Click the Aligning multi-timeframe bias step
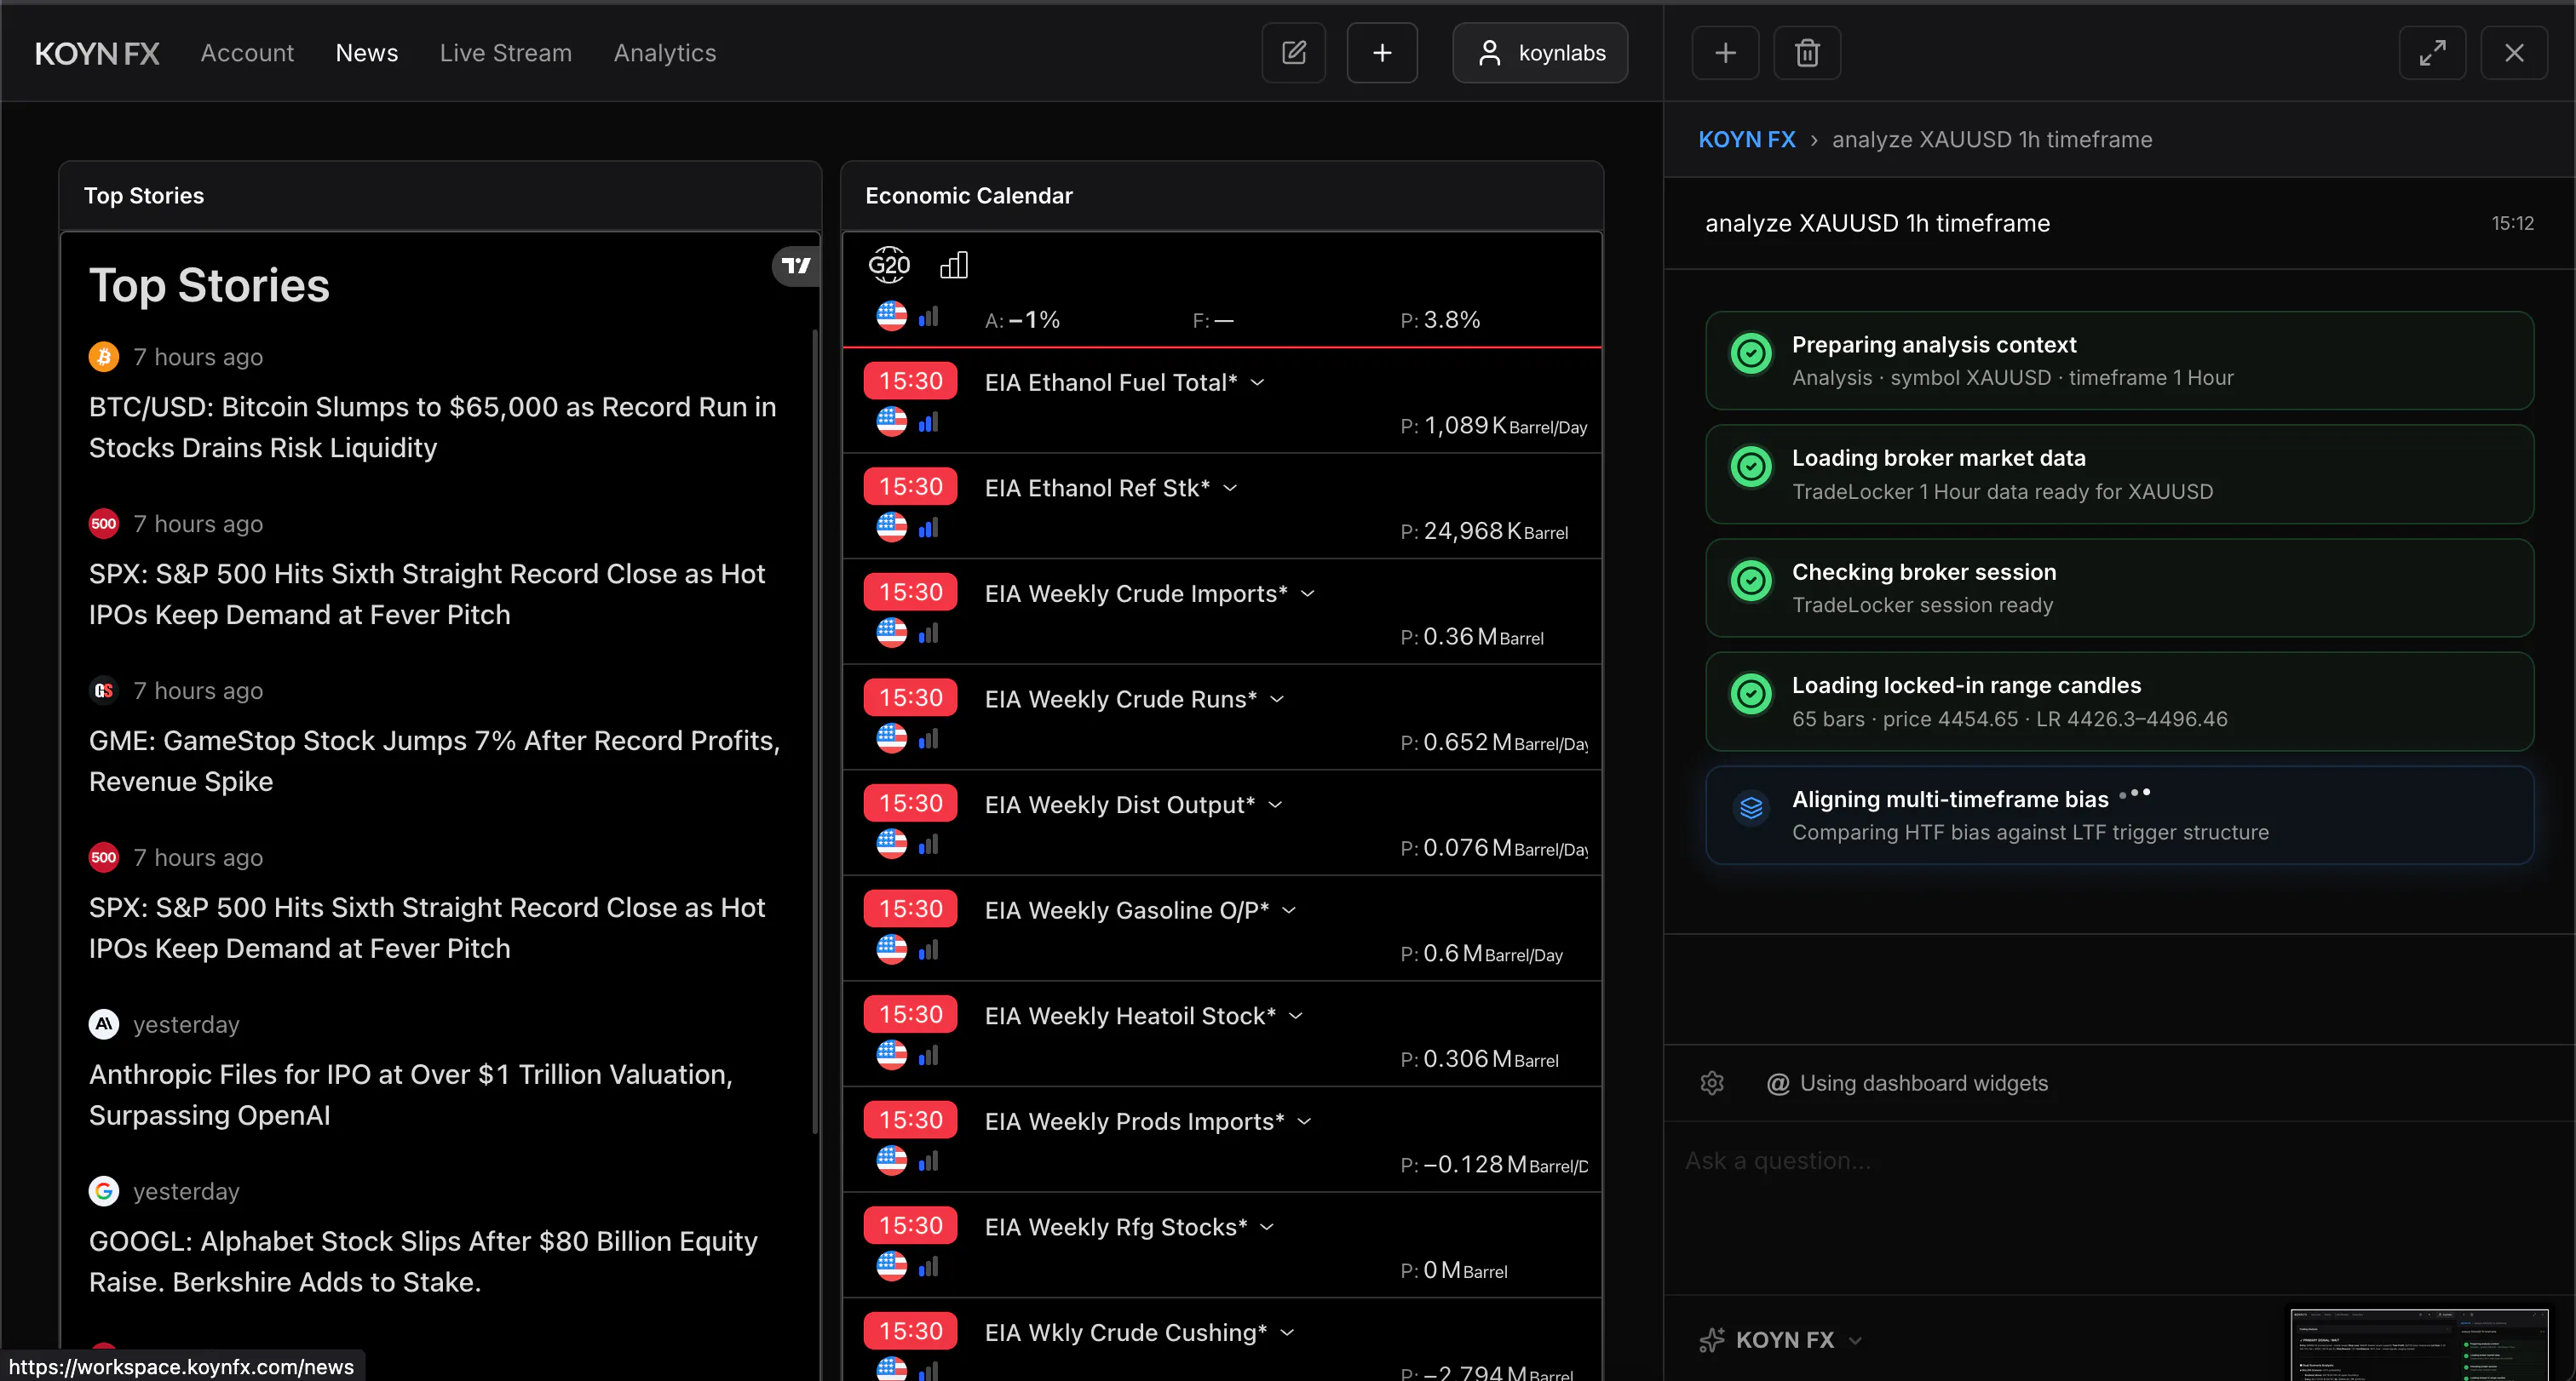Screen dimensions: 2576x1381 [x=2119, y=816]
